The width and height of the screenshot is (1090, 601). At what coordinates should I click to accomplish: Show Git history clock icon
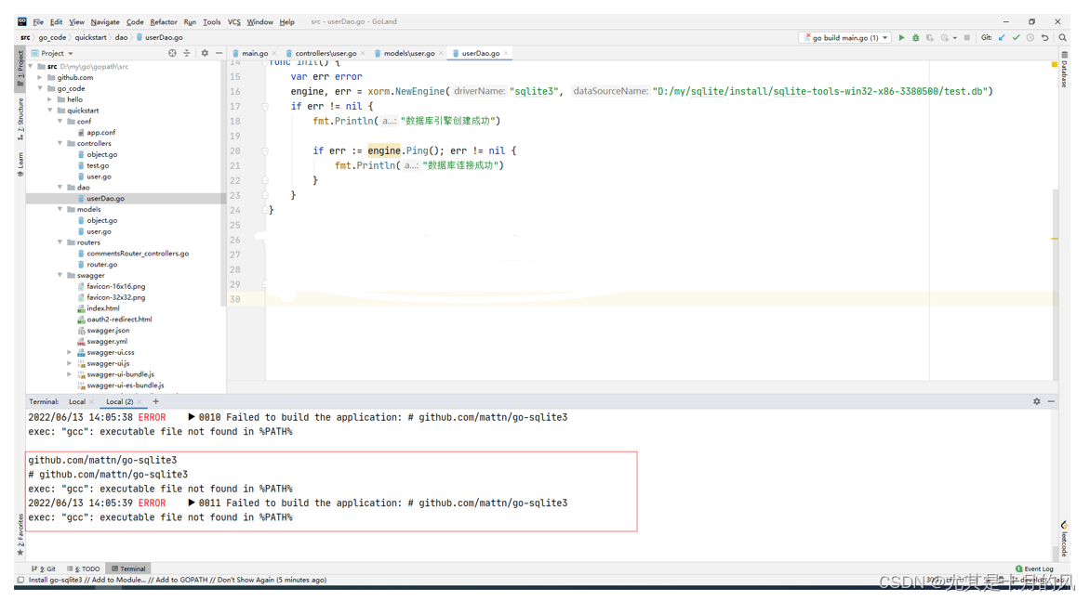pyautogui.click(x=1030, y=37)
